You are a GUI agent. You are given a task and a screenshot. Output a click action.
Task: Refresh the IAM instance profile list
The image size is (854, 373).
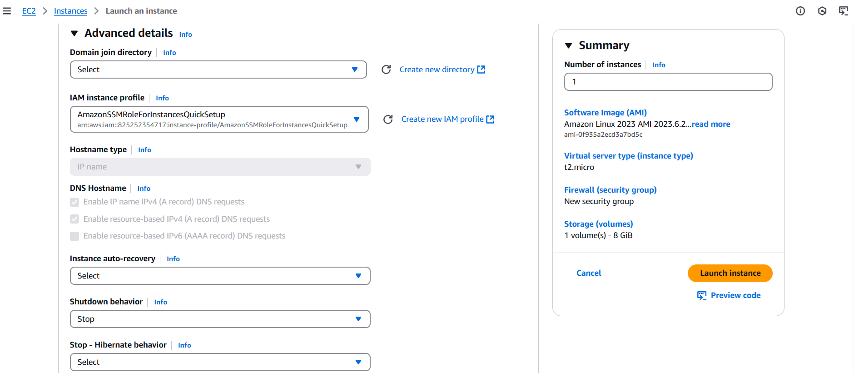[388, 119]
